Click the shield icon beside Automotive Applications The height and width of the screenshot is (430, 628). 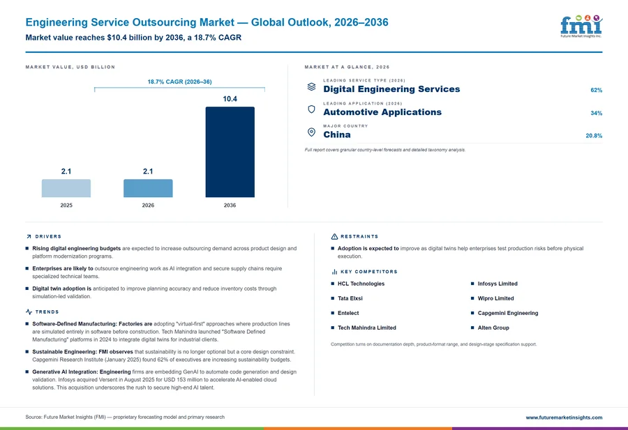311,109
